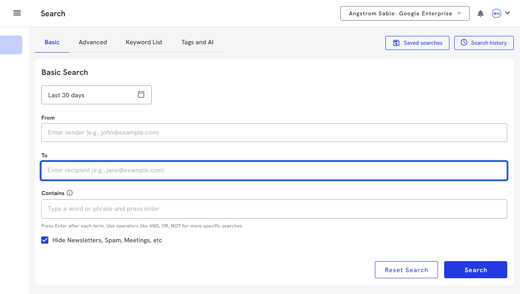The image size is (520, 294).
Task: Expand the account menu chevron beside avatar
Action: tap(508, 13)
